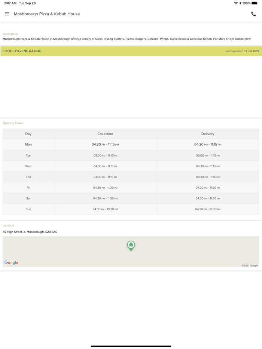
Task: Tap the location arrow status icon
Action: click(240, 3)
